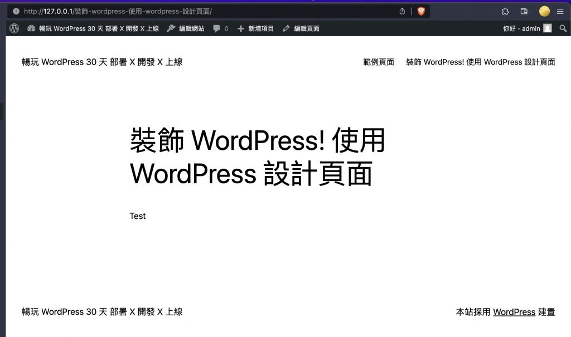
Task: Open the 裝飾 WordPress! navigation link
Action: (480, 62)
